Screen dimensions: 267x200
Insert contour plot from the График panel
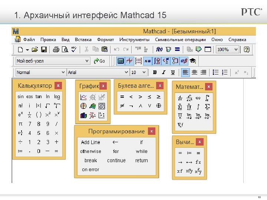(102, 106)
